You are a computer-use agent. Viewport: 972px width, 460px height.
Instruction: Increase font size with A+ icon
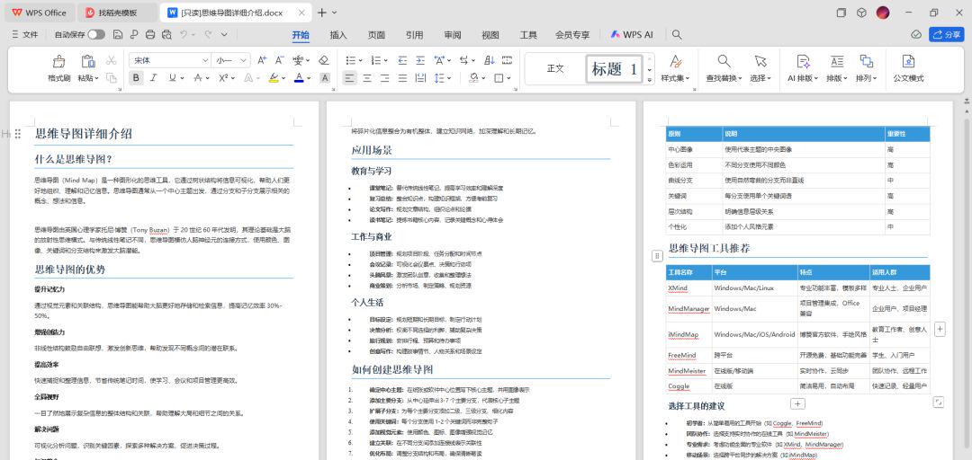click(x=262, y=60)
